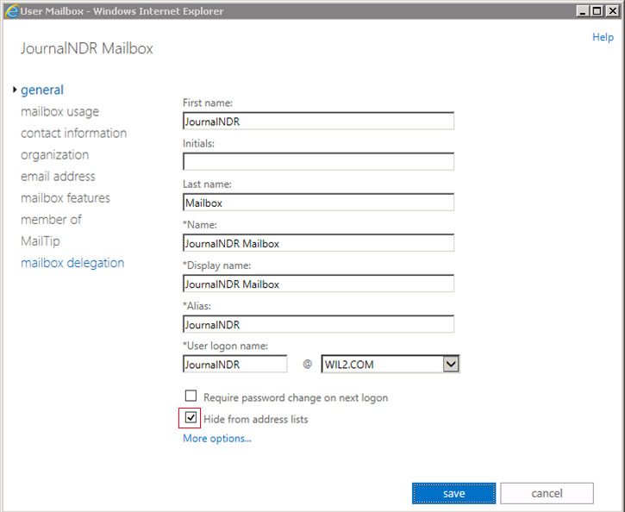The width and height of the screenshot is (625, 512).
Task: Open the Help link
Action: [x=603, y=37]
